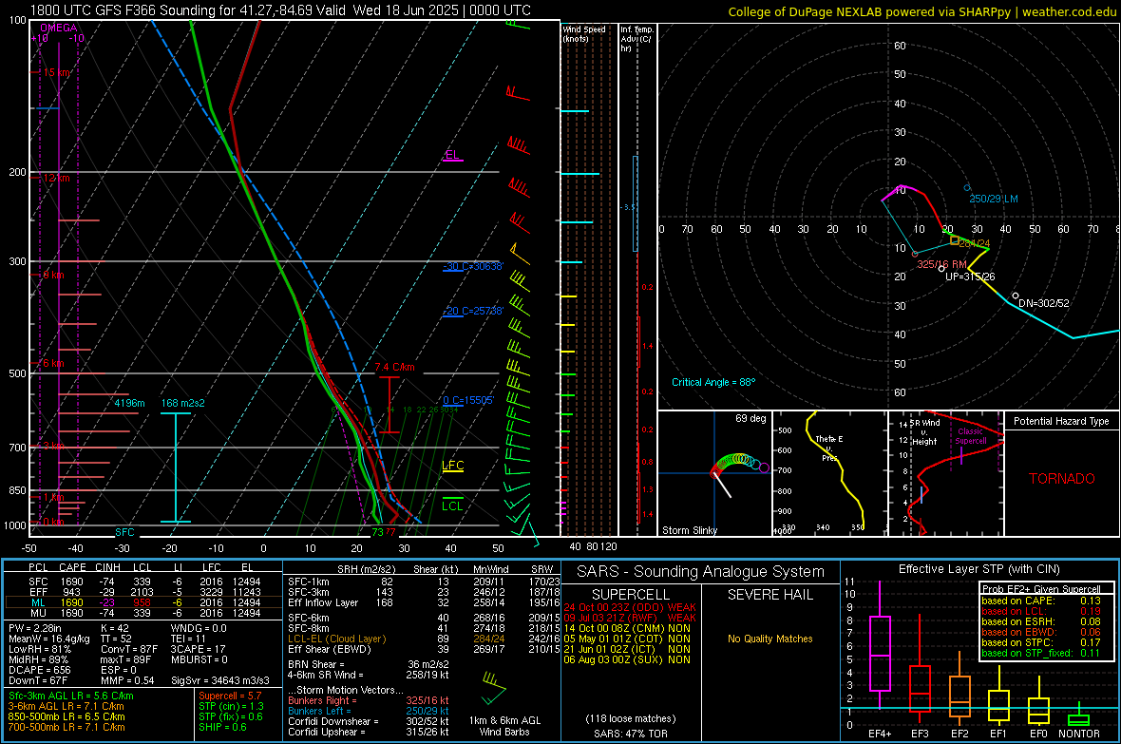The image size is (1121, 744).
Task: Select the SFC-1km row in SRH table
Action: pyautogui.click(x=424, y=582)
